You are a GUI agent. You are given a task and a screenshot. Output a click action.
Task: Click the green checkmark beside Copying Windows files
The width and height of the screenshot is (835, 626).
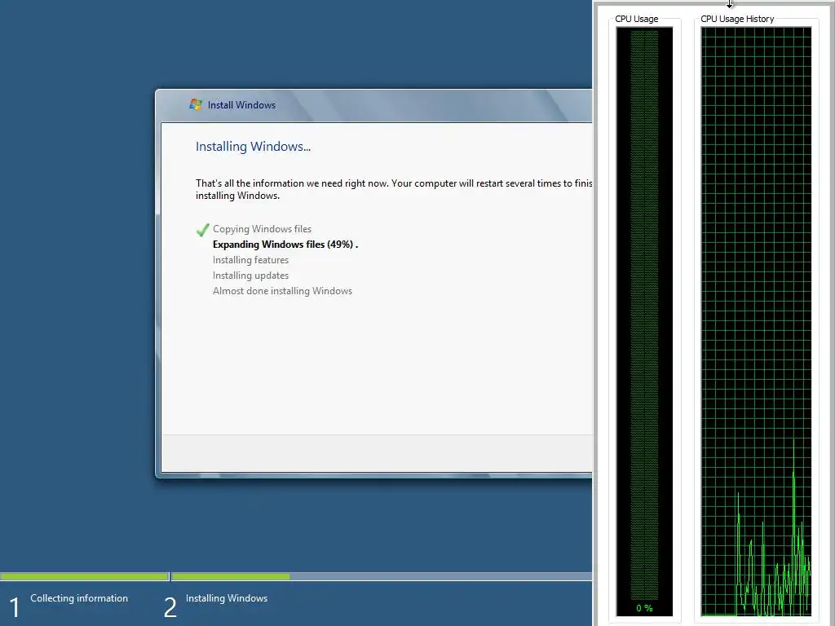click(202, 230)
